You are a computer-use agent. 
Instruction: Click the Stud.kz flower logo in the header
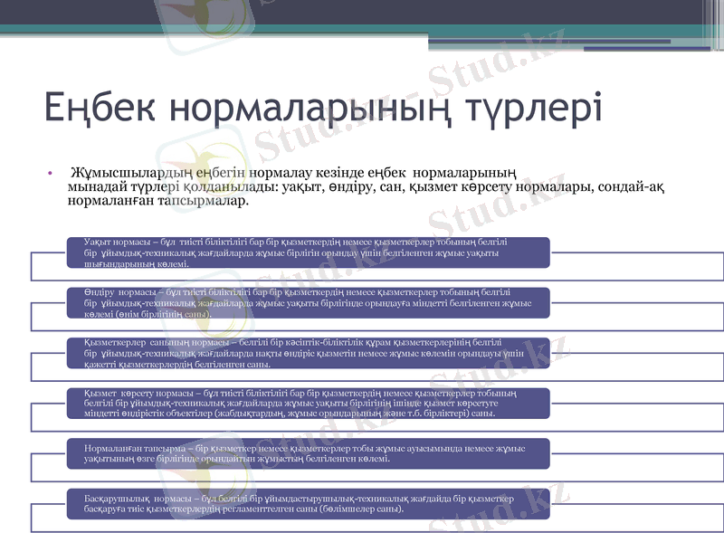pyautogui.click(x=206, y=16)
